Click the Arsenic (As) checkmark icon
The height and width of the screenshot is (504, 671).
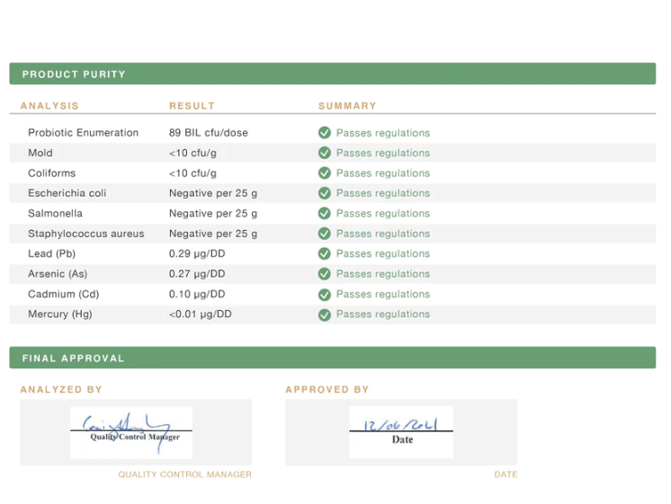pyautogui.click(x=325, y=274)
